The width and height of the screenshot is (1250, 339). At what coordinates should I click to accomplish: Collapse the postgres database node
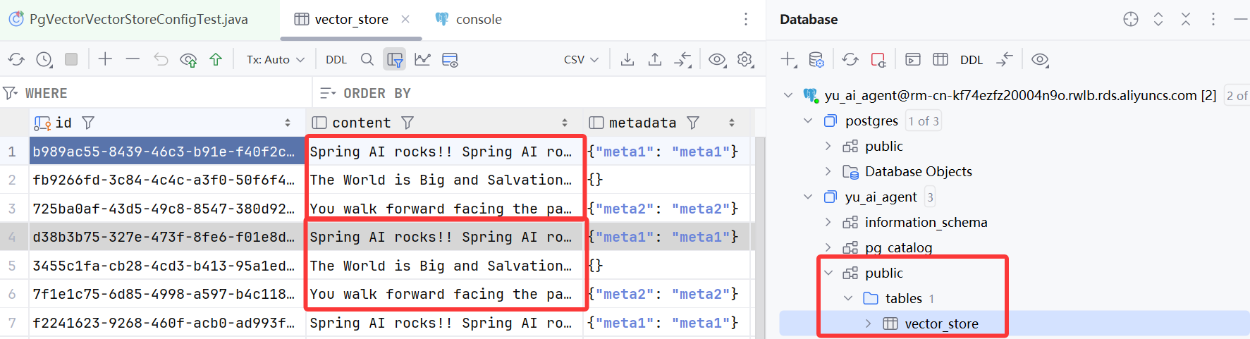pos(808,121)
